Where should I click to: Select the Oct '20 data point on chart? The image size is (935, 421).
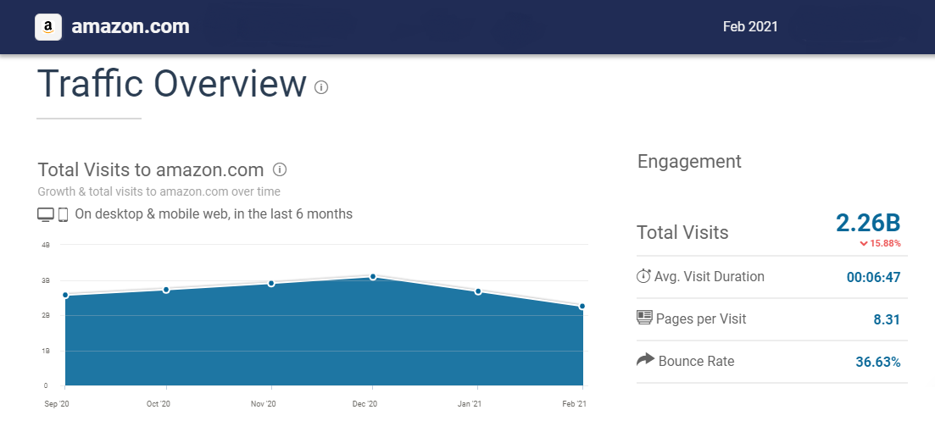[166, 290]
